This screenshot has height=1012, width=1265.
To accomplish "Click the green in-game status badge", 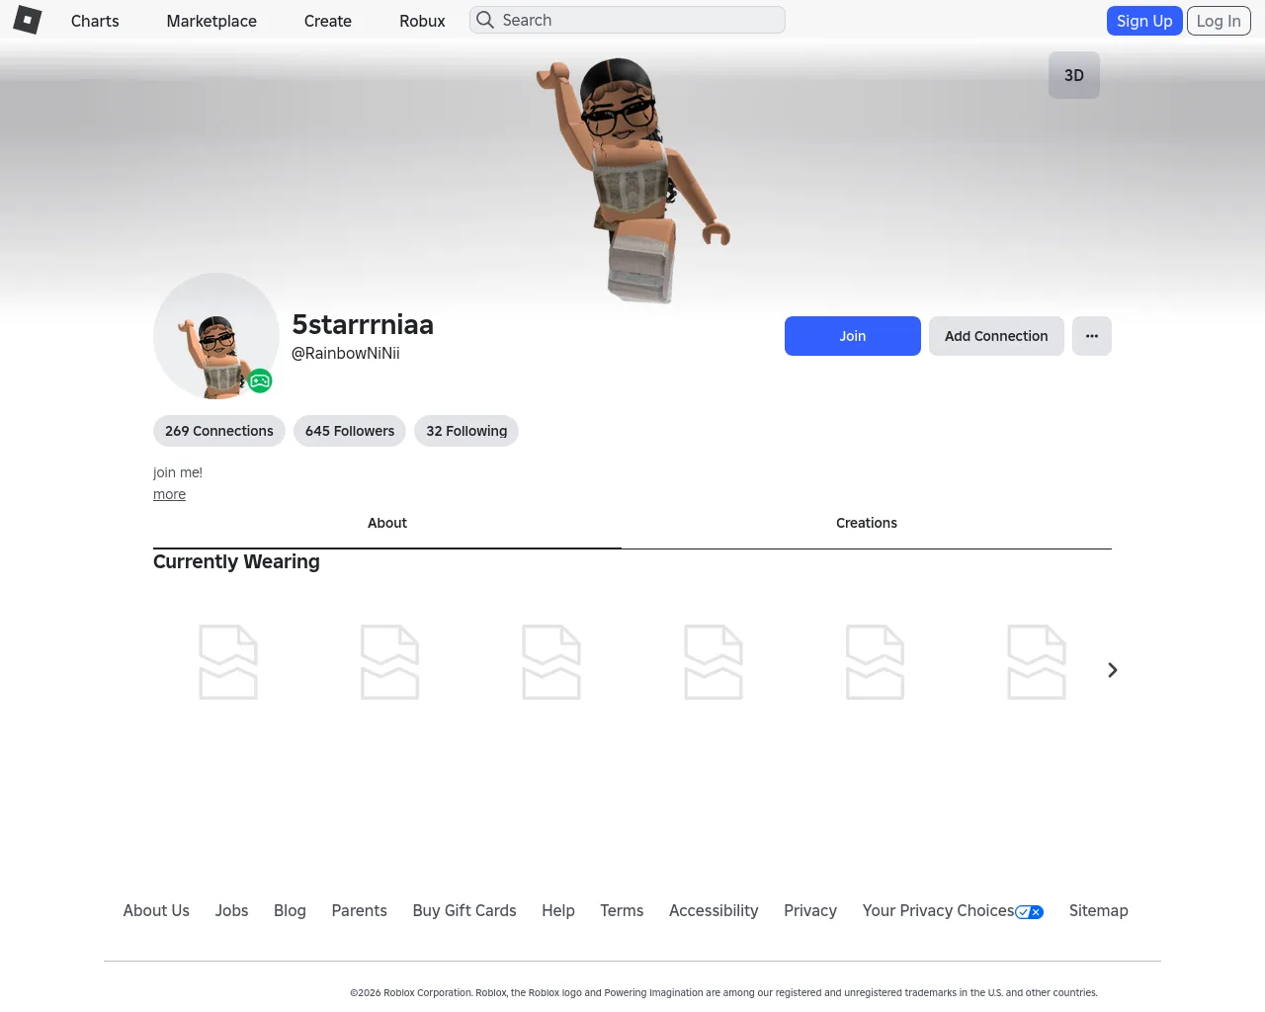I will tap(260, 380).
